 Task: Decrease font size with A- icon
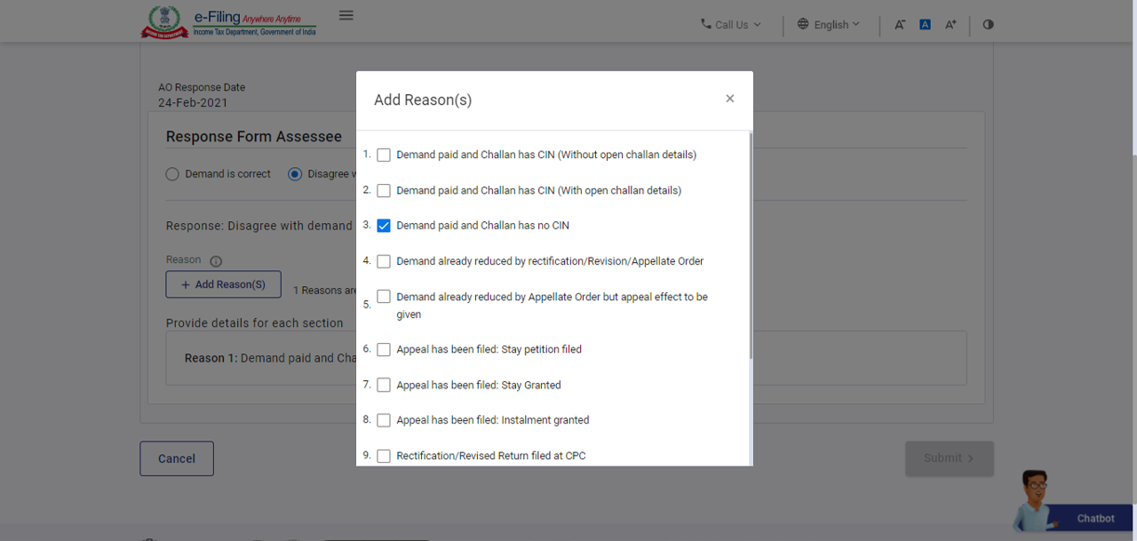(x=899, y=25)
